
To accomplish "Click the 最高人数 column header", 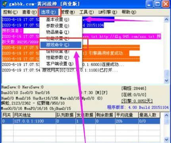I will [149, 115].
